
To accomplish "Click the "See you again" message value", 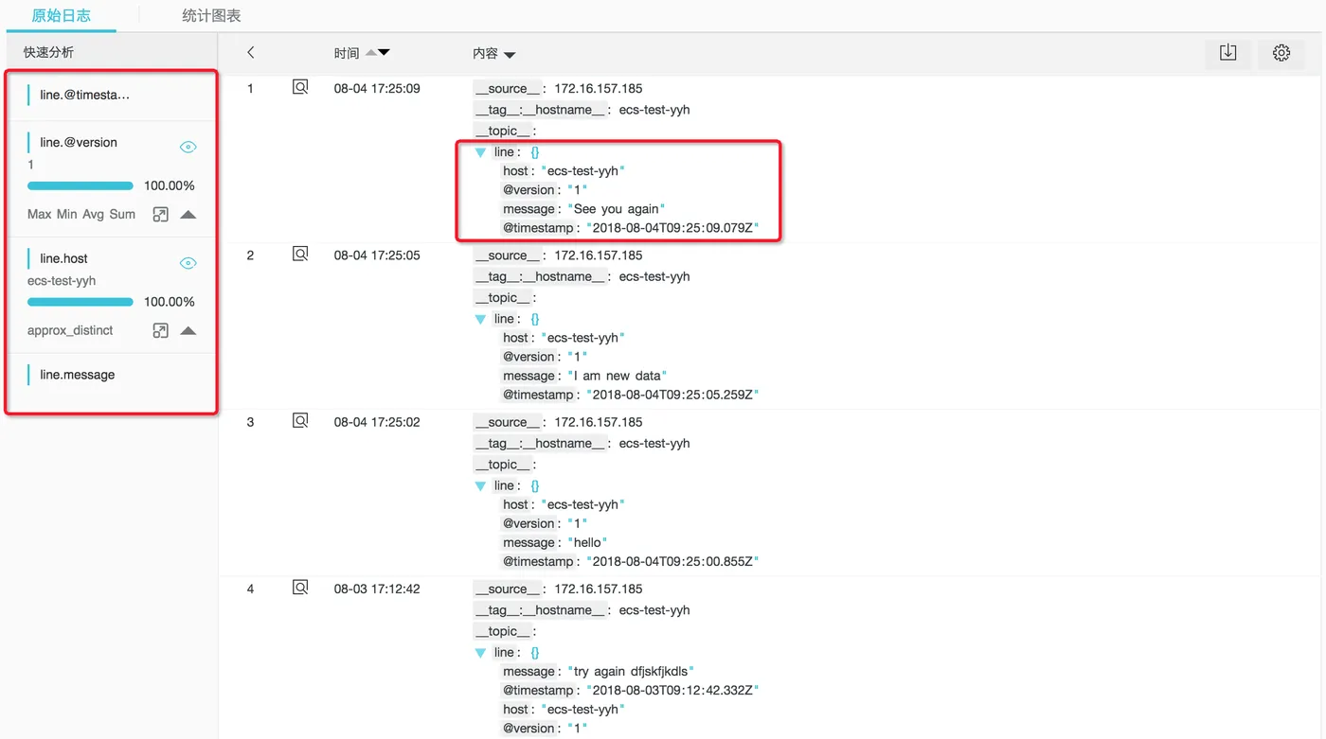I will [x=616, y=209].
